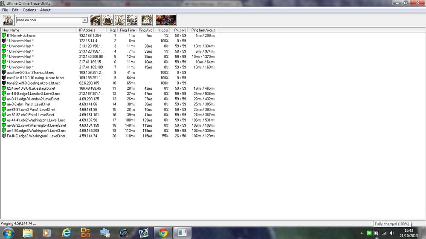
Task: Click the Trace Route toolbar icon
Action: coord(132,20)
